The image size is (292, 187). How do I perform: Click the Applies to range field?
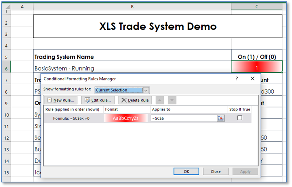pos(184,118)
